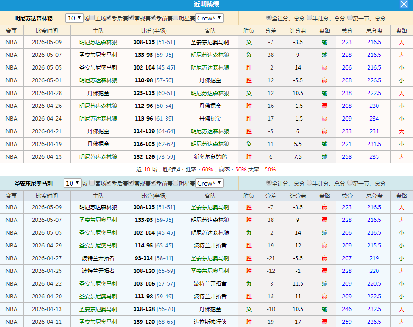This screenshot has height=327, width=413.
Task: Click 波特兰开拓者 guest team in 2026-04-29 row
Action: coord(210,246)
